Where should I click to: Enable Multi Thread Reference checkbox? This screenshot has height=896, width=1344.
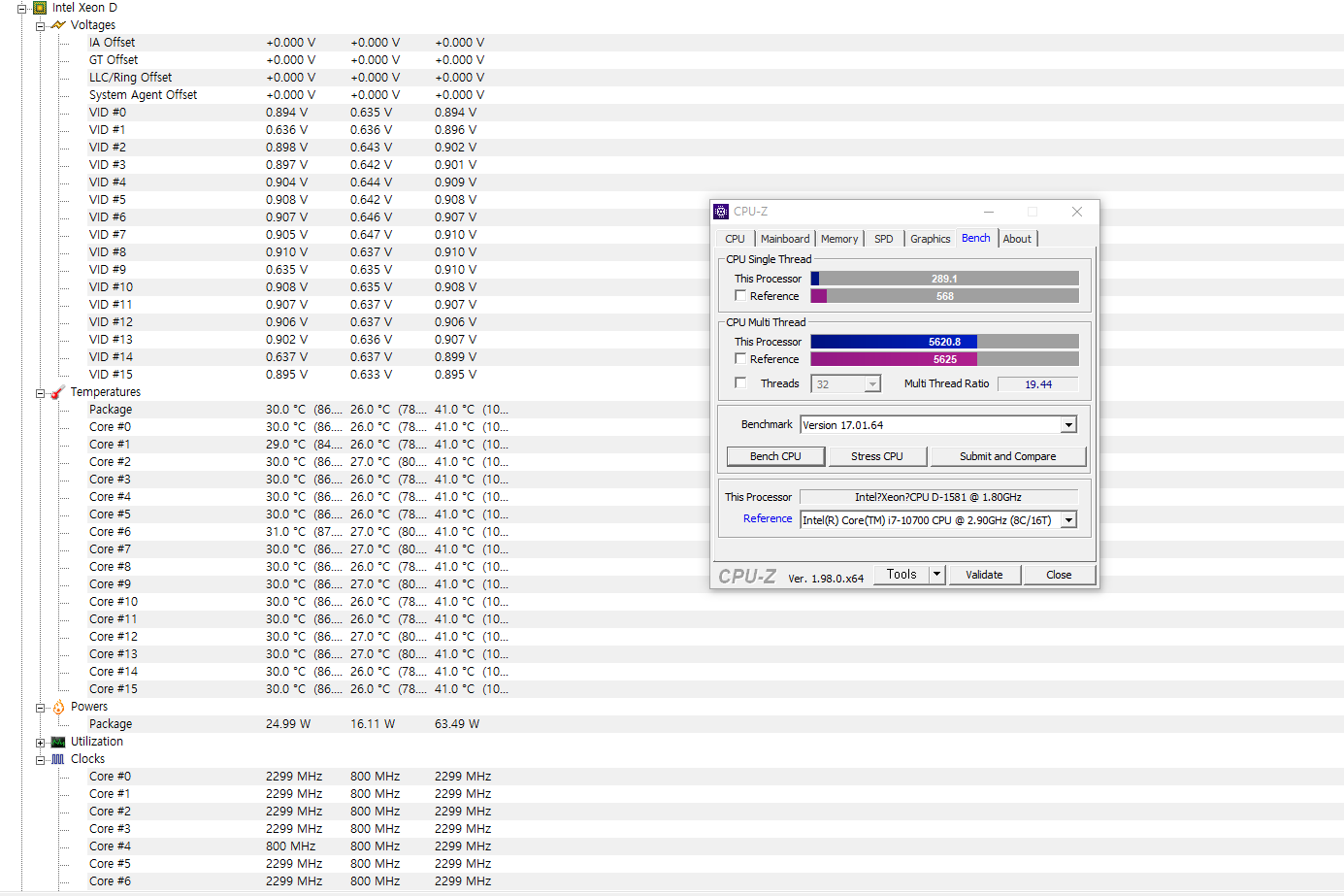(741, 359)
